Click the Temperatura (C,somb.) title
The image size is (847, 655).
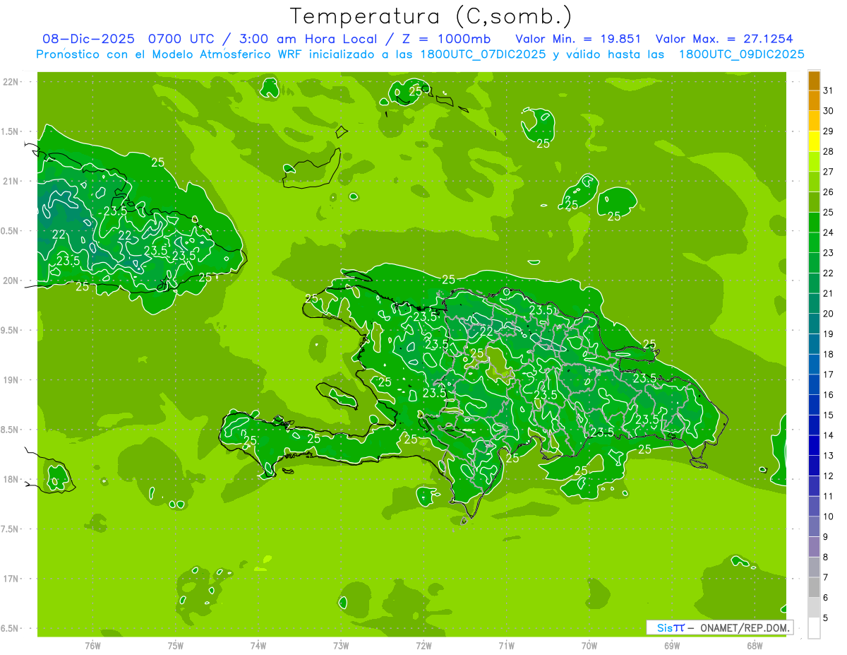[x=431, y=16]
